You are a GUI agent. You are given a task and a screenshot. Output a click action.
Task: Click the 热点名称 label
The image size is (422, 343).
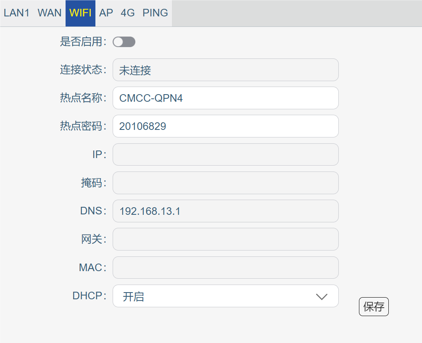pyautogui.click(x=83, y=98)
